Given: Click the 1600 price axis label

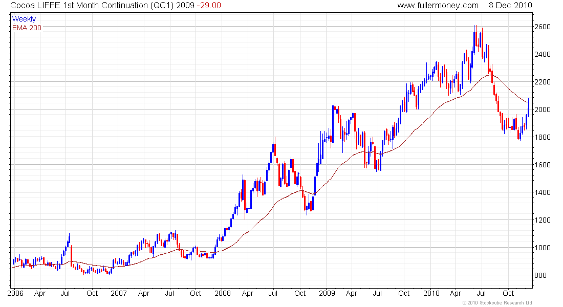Looking at the screenshot, I should click(543, 165).
